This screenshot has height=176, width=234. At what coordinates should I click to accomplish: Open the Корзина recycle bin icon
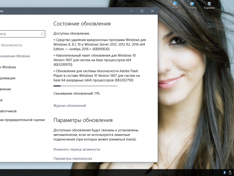(x=209, y=6)
